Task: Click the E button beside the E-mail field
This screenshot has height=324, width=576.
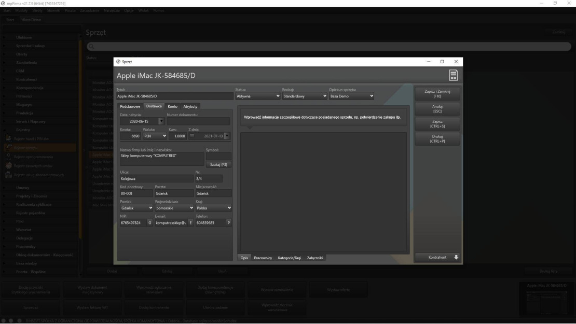Action: (190, 223)
